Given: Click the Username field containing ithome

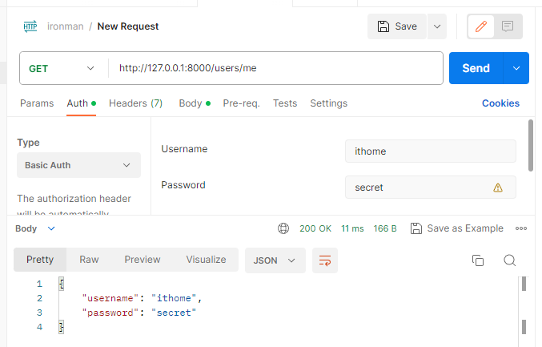Looking at the screenshot, I should coord(431,151).
